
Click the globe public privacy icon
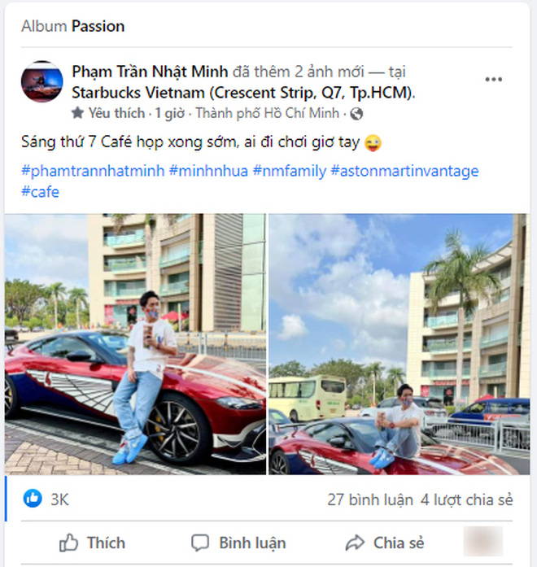[356, 113]
